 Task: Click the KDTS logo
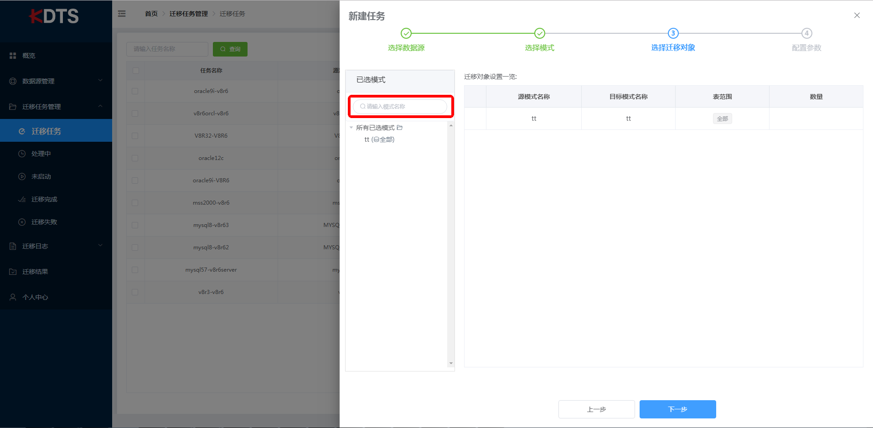tap(54, 16)
